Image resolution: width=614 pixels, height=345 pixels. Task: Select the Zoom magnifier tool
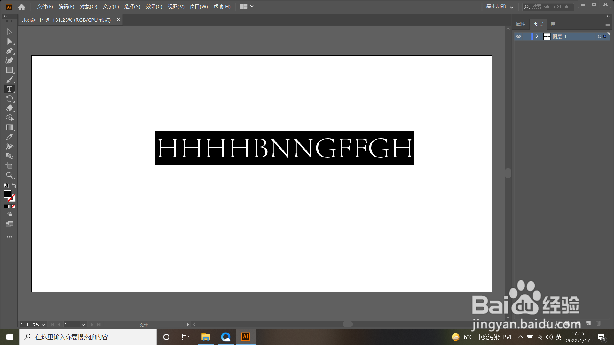pyautogui.click(x=9, y=175)
